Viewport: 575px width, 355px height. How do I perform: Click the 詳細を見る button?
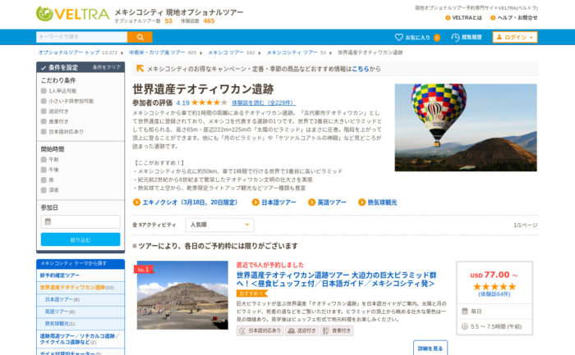430,348
